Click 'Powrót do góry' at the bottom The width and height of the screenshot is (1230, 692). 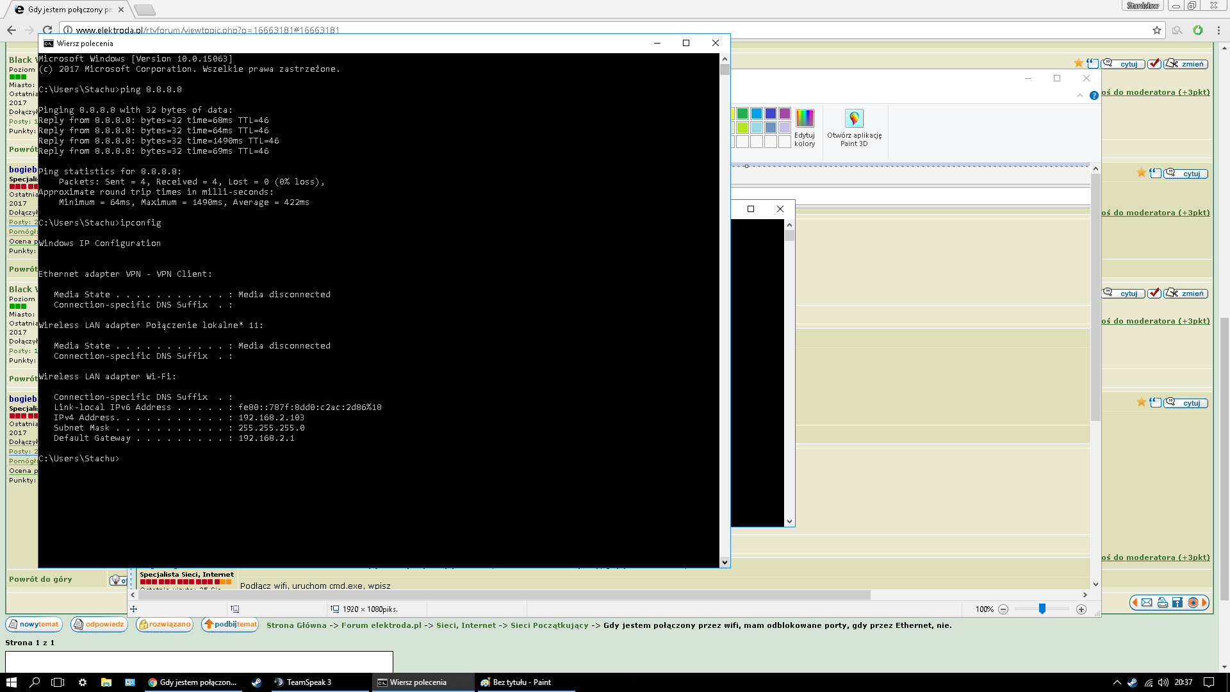pyautogui.click(x=40, y=579)
